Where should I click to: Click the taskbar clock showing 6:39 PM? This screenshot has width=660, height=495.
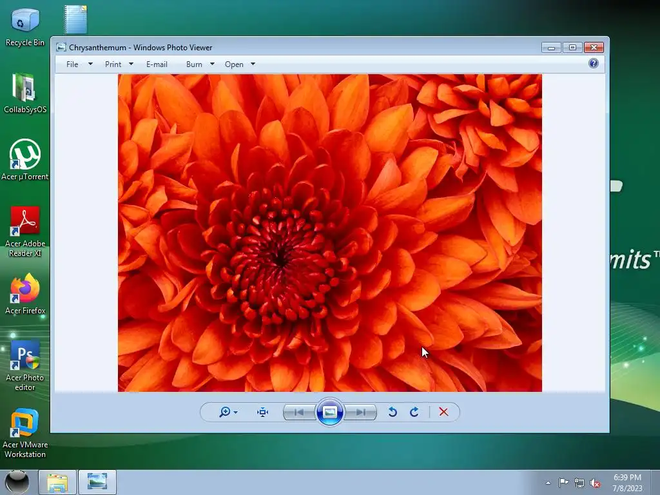pyautogui.click(x=627, y=483)
